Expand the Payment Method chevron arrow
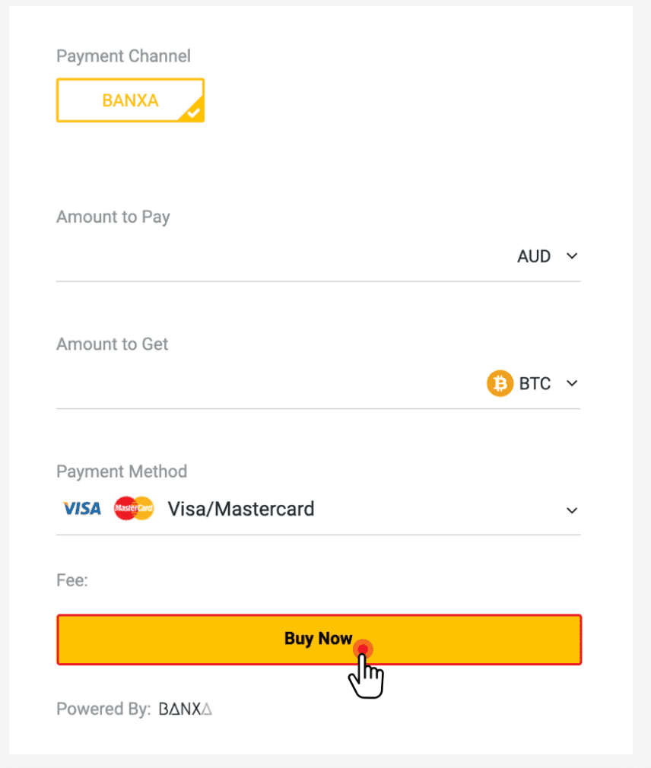Viewport: 651px width, 768px height. coord(572,510)
